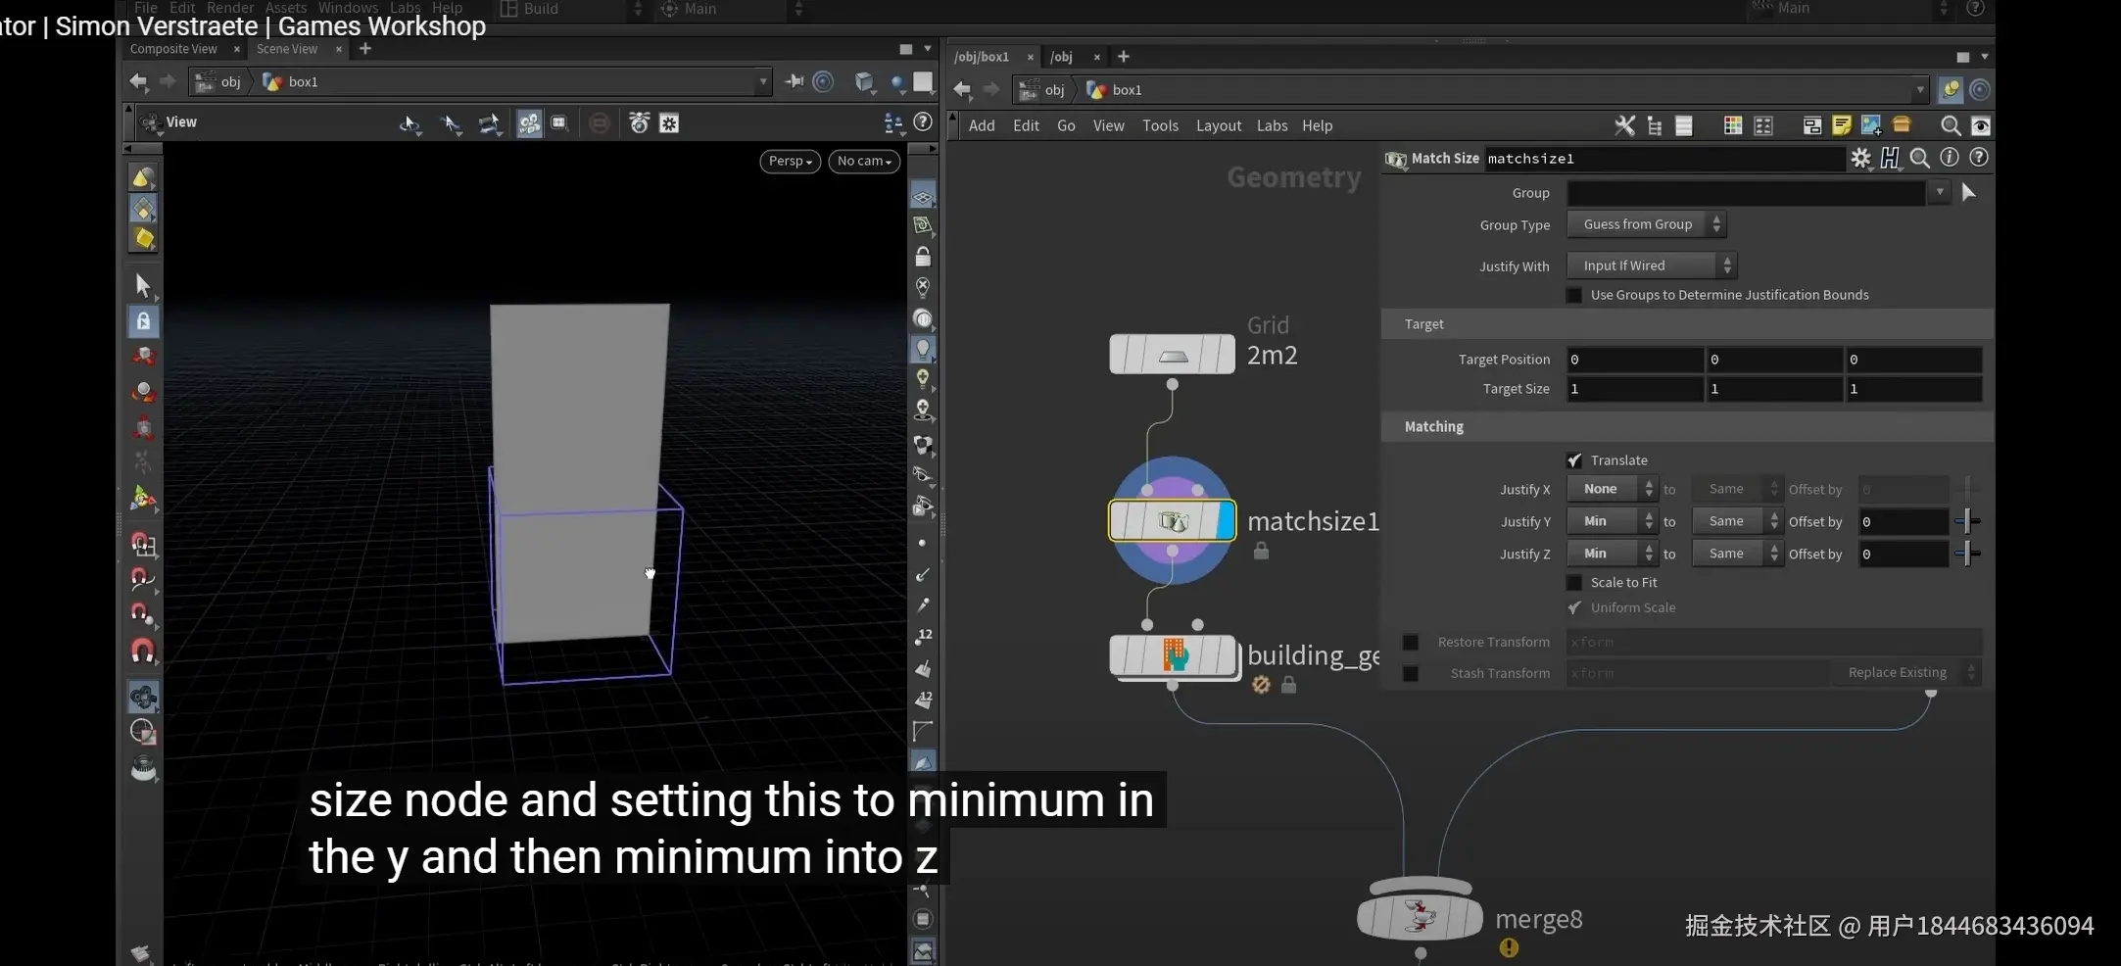
Task: Toggle the headlight bulb icon in display toolbar
Action: pyautogui.click(x=923, y=349)
